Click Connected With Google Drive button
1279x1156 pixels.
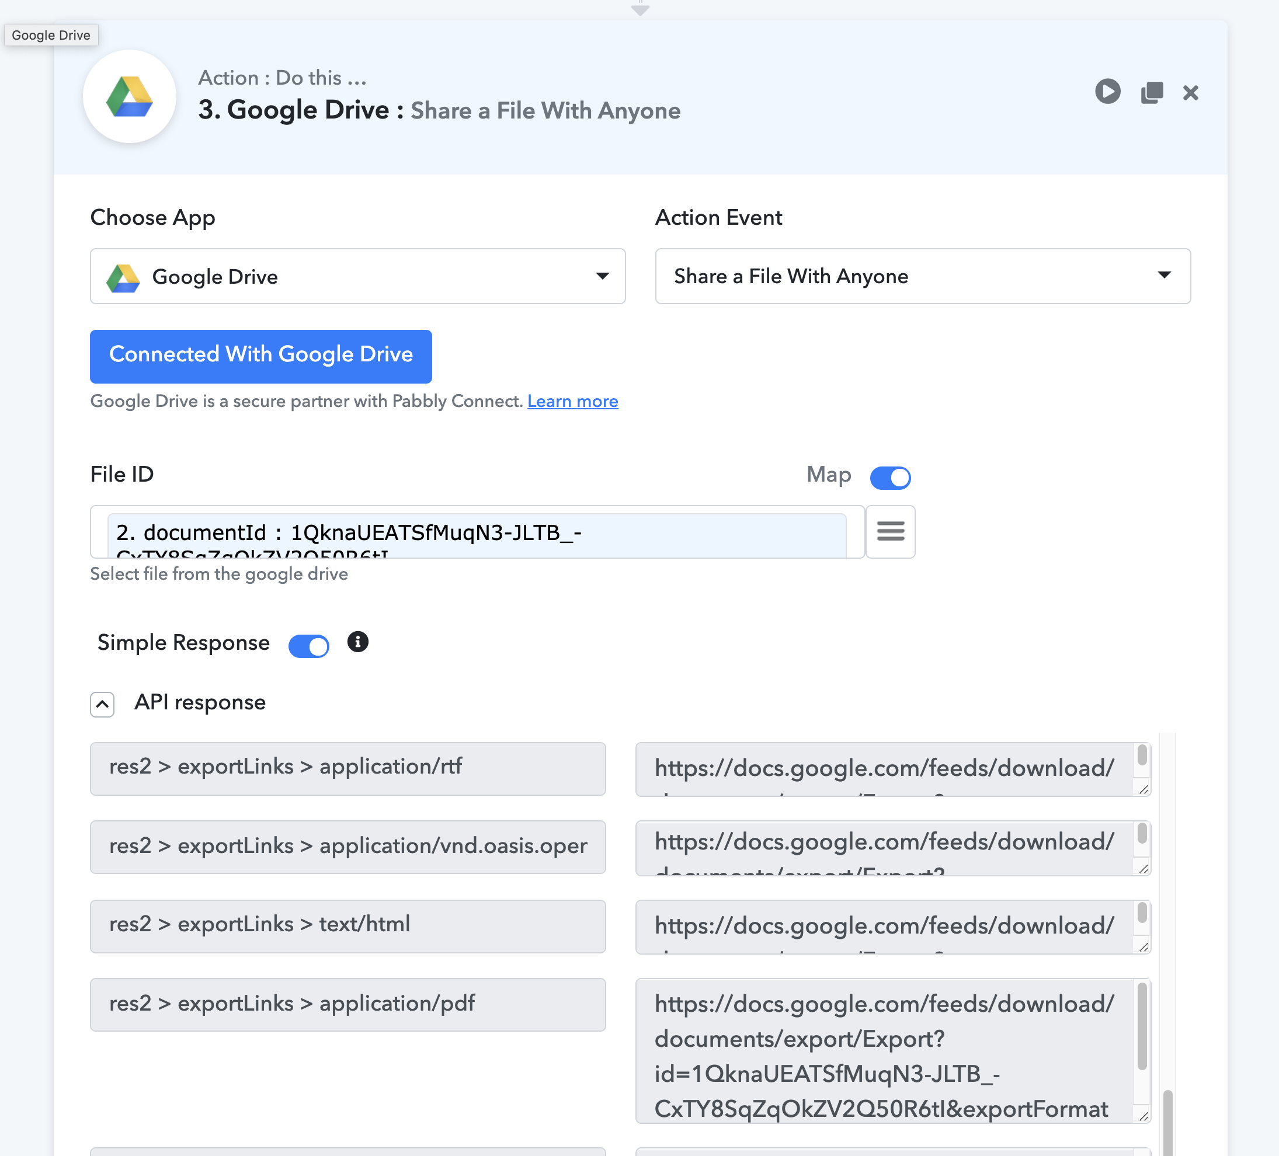click(260, 356)
